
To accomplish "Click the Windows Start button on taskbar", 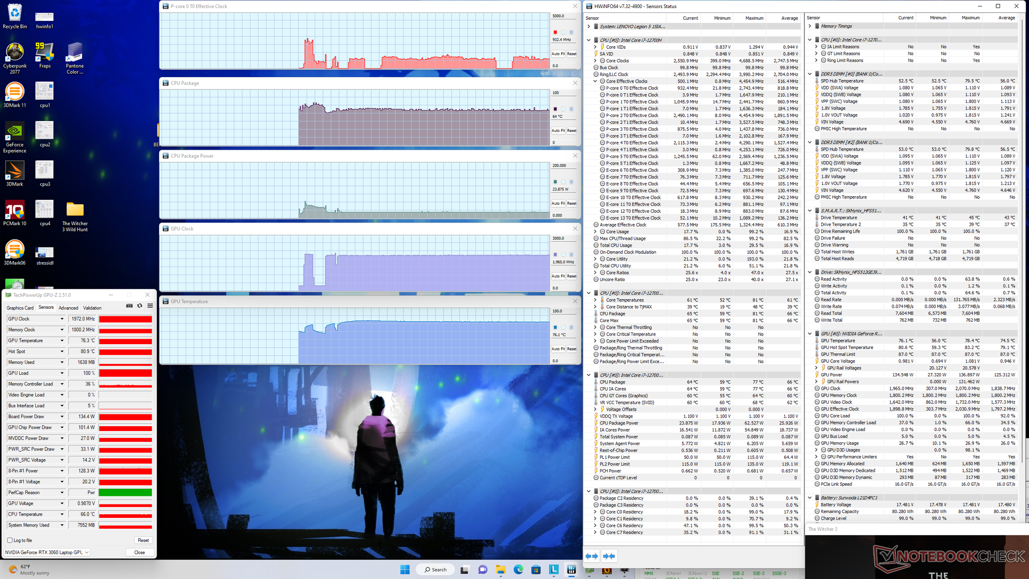I will pyautogui.click(x=405, y=569).
